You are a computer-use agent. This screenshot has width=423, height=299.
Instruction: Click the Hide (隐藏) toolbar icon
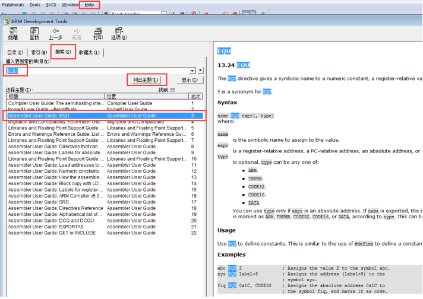coord(13,34)
